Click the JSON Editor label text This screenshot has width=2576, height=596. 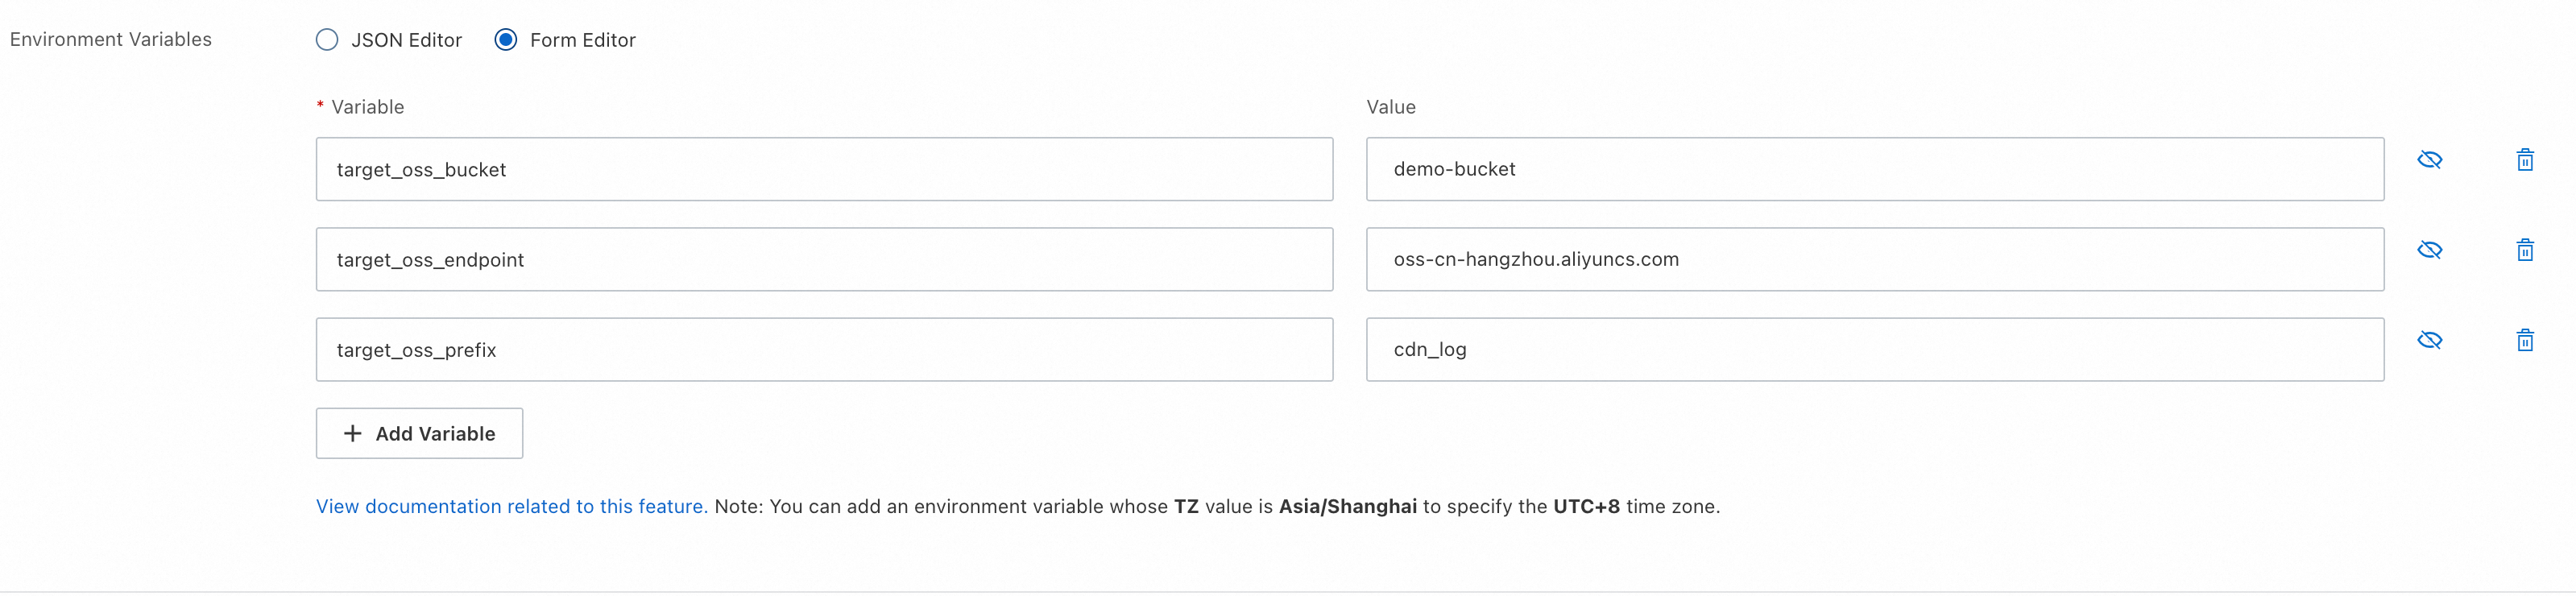tap(406, 40)
